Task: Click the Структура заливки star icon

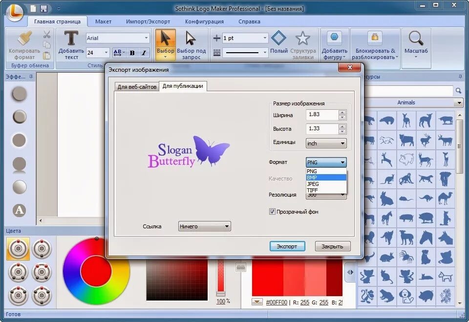Action: [303, 38]
